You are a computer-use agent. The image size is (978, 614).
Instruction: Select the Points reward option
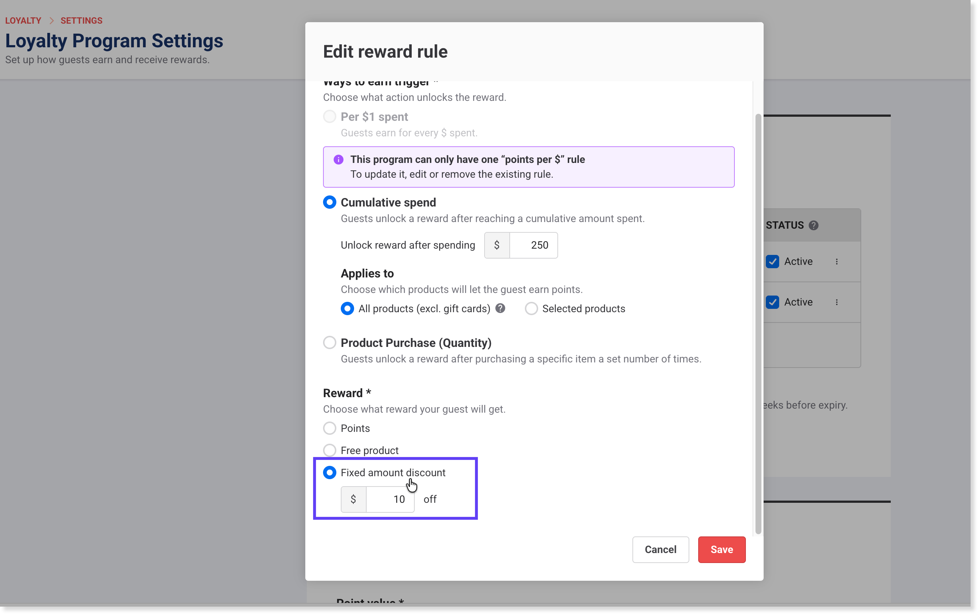click(329, 428)
